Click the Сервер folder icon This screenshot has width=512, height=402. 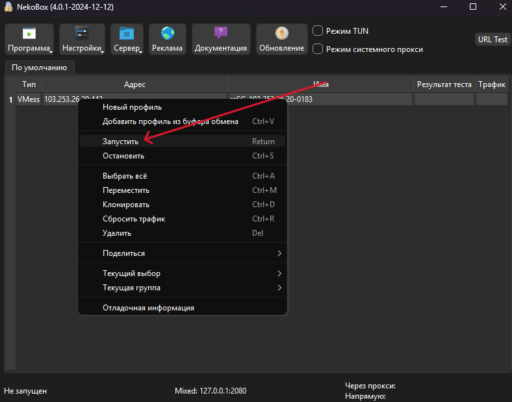[127, 34]
